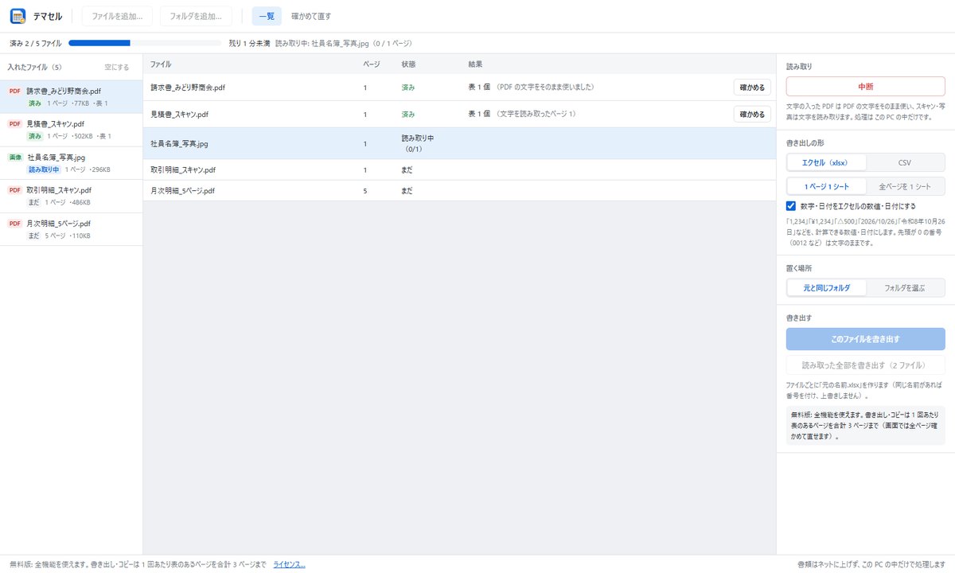Viewport: 955px width, 573px height.
Task: Toggle the 数字・日付をエクセルの数値・日付にする checkbox
Action: tap(791, 205)
